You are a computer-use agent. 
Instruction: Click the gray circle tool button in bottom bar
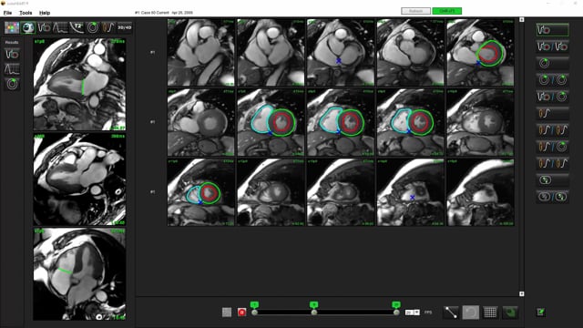coord(470,313)
